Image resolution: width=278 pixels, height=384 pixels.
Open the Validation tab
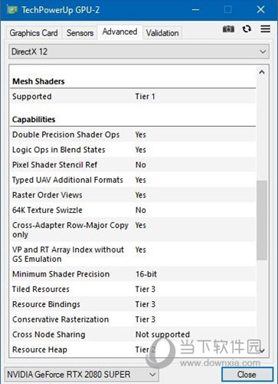tap(162, 33)
